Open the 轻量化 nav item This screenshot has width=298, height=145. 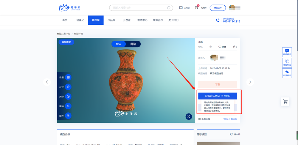tap(80, 20)
